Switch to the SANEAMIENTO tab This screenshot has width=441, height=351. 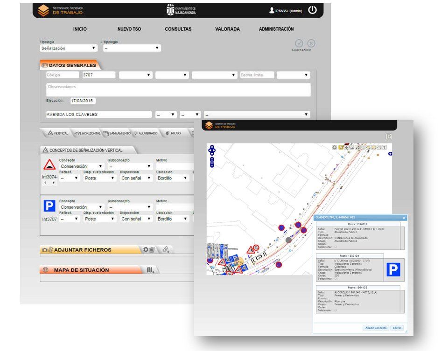[x=117, y=133]
